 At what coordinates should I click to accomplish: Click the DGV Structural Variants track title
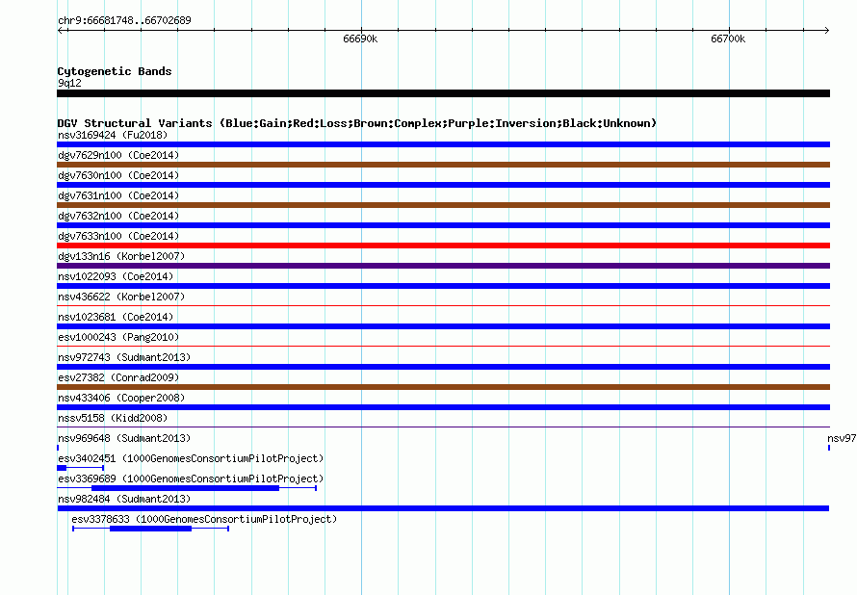[x=357, y=123]
